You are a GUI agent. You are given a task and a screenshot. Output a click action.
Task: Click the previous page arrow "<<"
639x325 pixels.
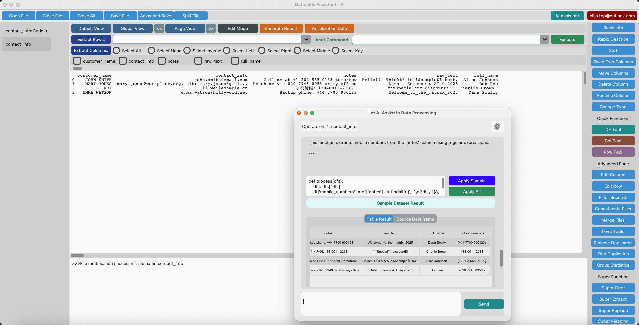click(159, 28)
